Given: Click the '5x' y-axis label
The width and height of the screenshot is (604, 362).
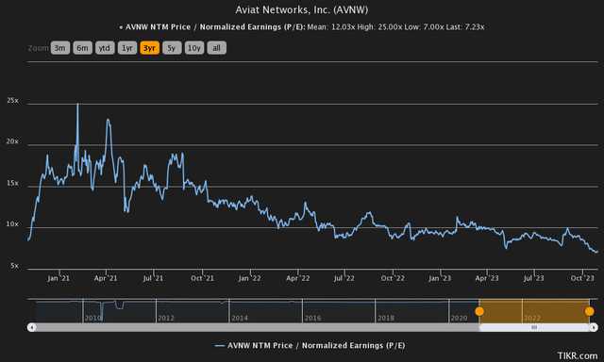Looking at the screenshot, I should (14, 266).
